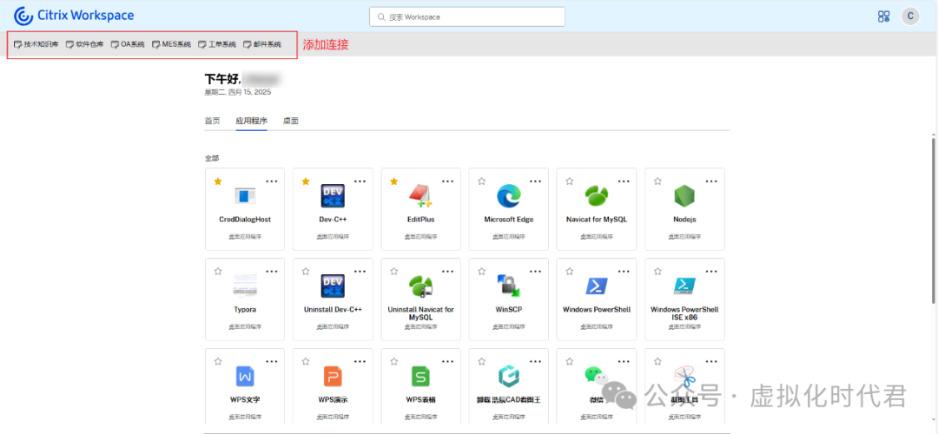Show options for Uninstall Dev-C++ card
This screenshot has width=938, height=434.
tap(360, 272)
